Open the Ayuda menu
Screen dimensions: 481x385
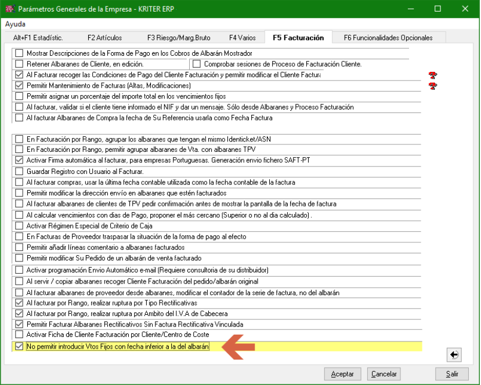coord(15,24)
